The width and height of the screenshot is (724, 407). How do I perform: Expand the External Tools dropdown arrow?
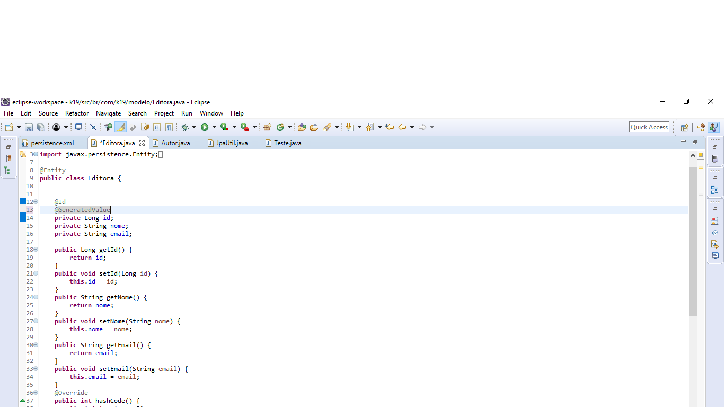[x=254, y=127]
